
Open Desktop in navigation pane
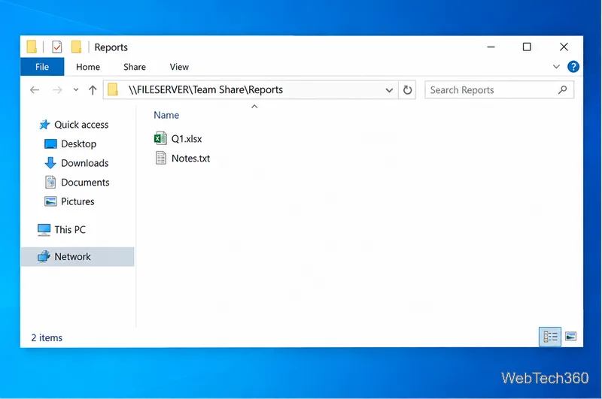coord(79,144)
